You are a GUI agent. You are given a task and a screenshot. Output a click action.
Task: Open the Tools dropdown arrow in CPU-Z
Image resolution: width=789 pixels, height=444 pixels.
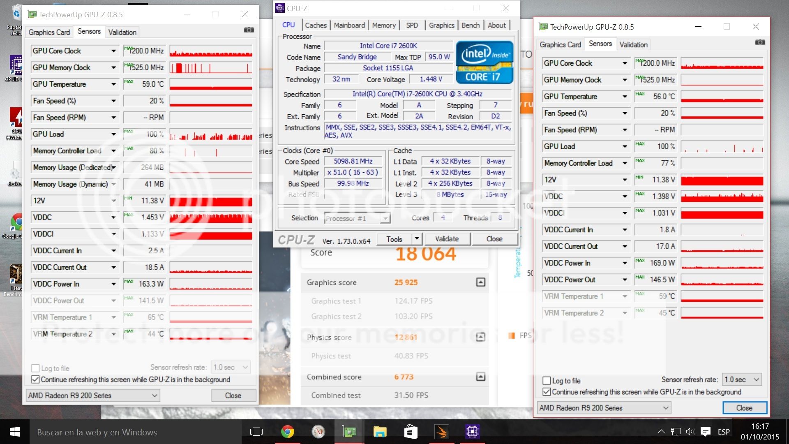click(417, 239)
